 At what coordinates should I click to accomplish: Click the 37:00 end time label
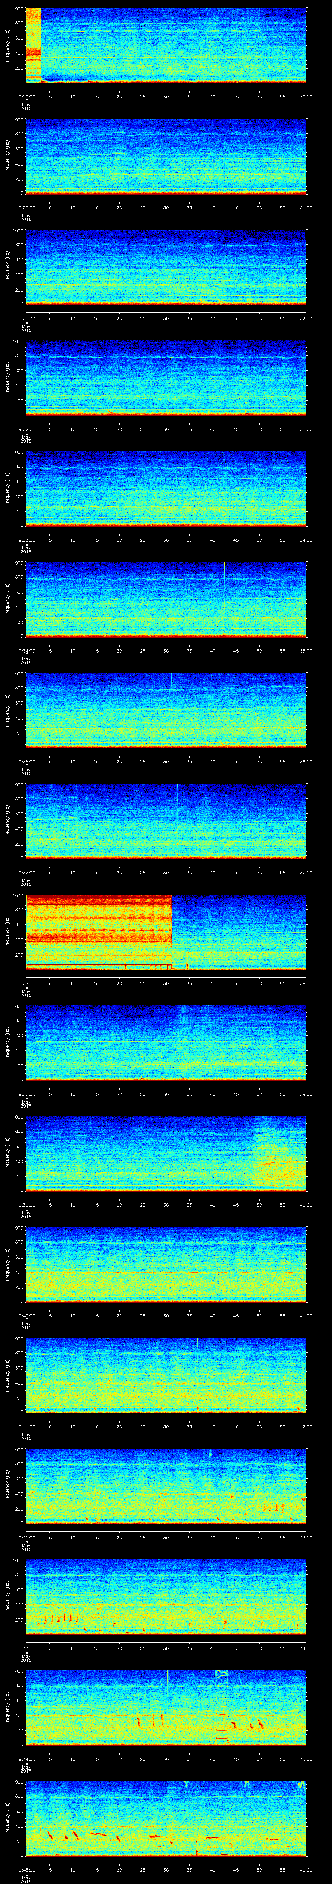306,873
